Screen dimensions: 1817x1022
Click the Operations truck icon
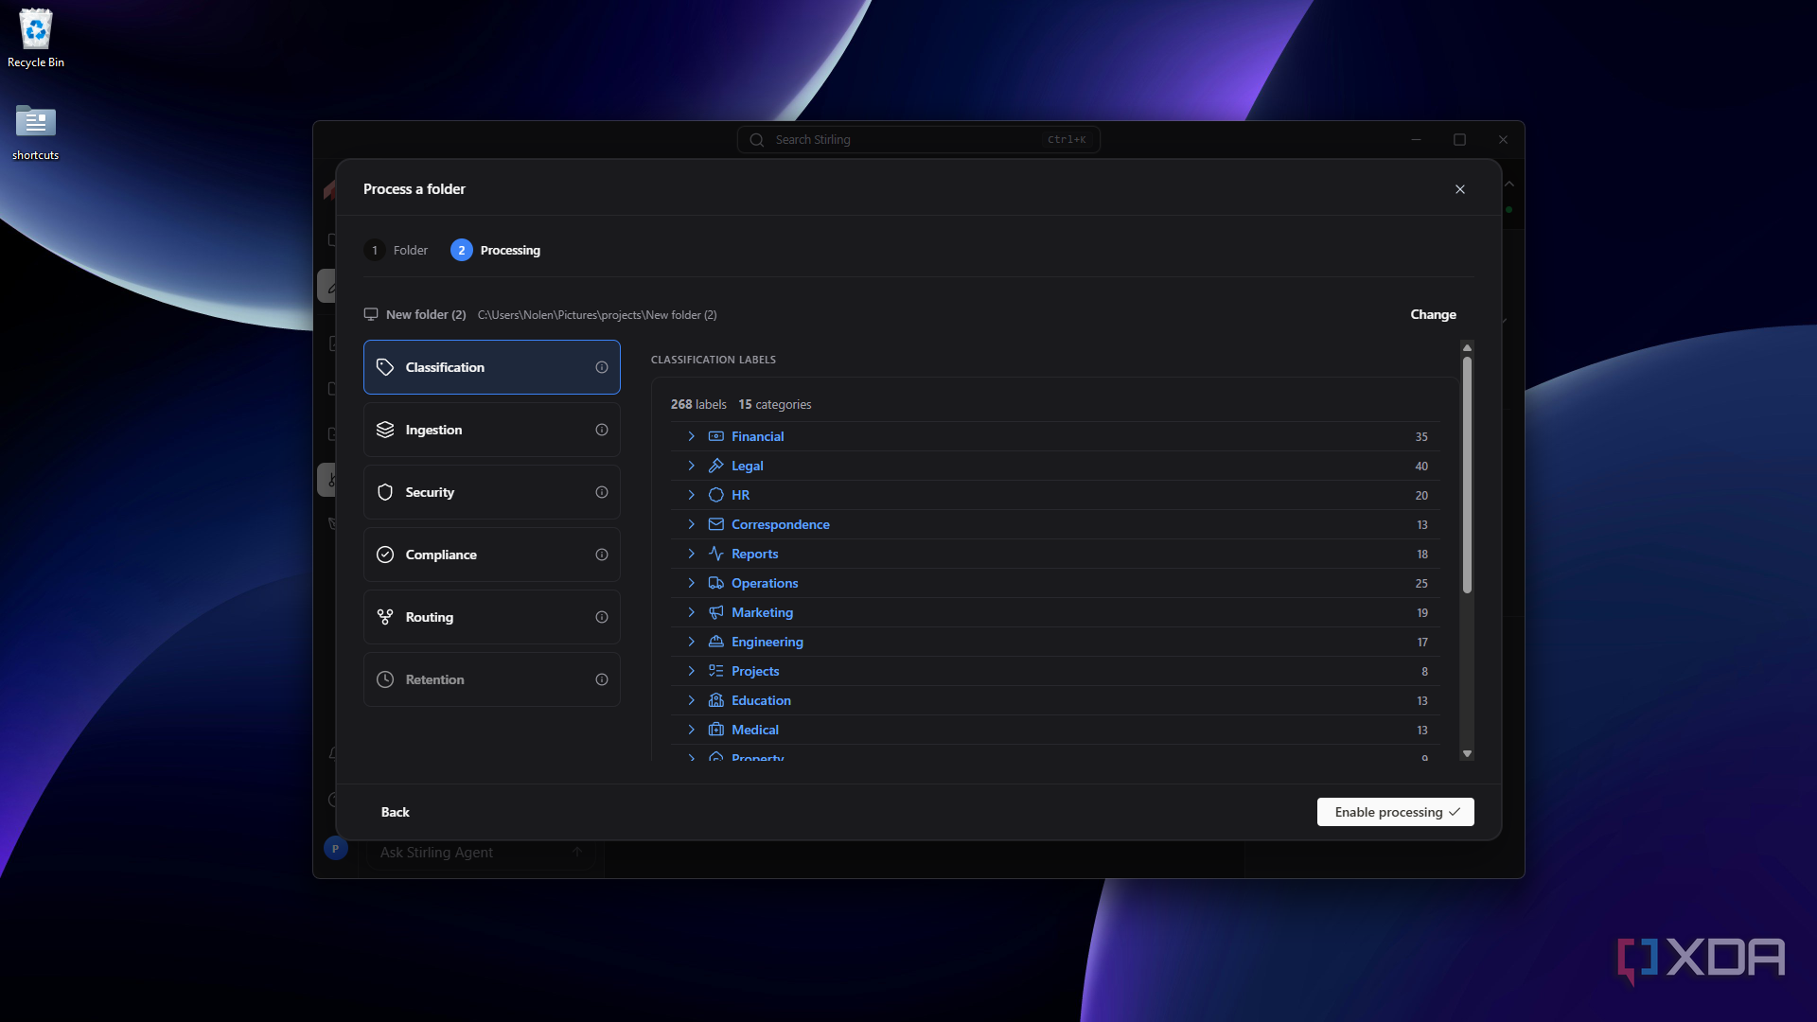716,583
